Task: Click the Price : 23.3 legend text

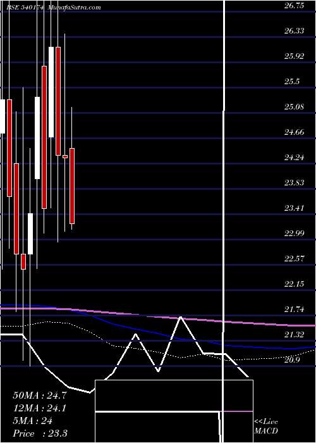Action: coord(40,434)
